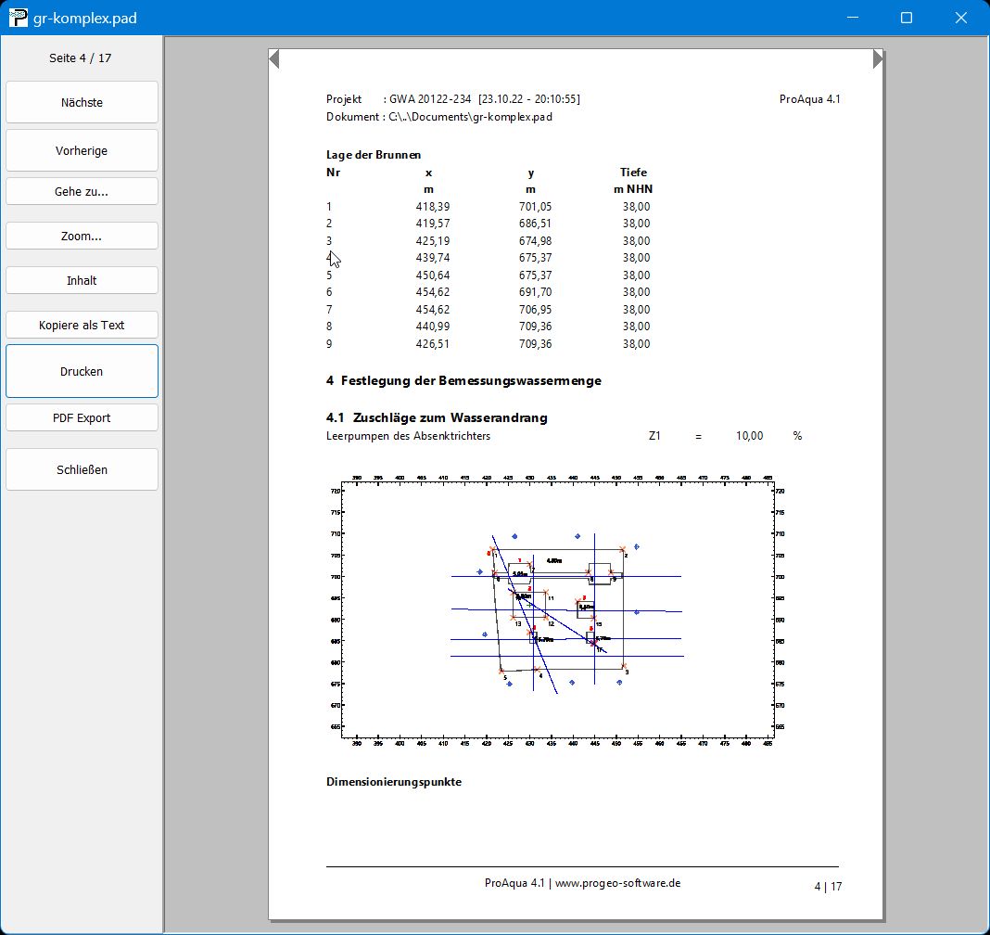Image resolution: width=990 pixels, height=935 pixels.
Task: Export the report using PDF Export
Action: tap(82, 417)
